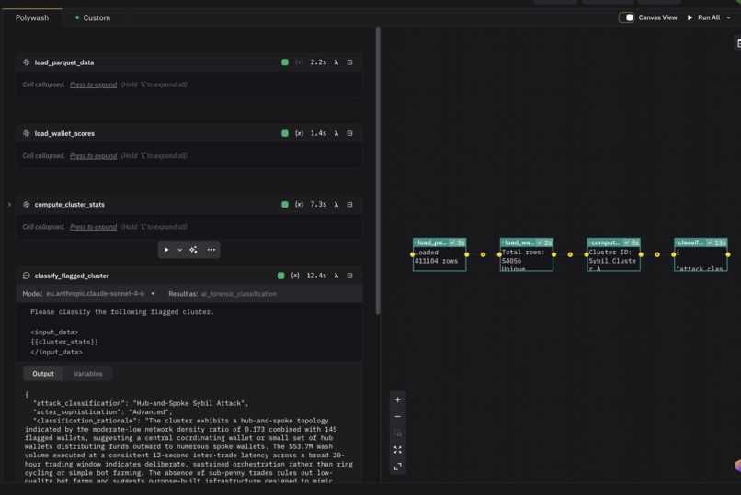Click the load_wallet_scores cell type icon

(26, 133)
